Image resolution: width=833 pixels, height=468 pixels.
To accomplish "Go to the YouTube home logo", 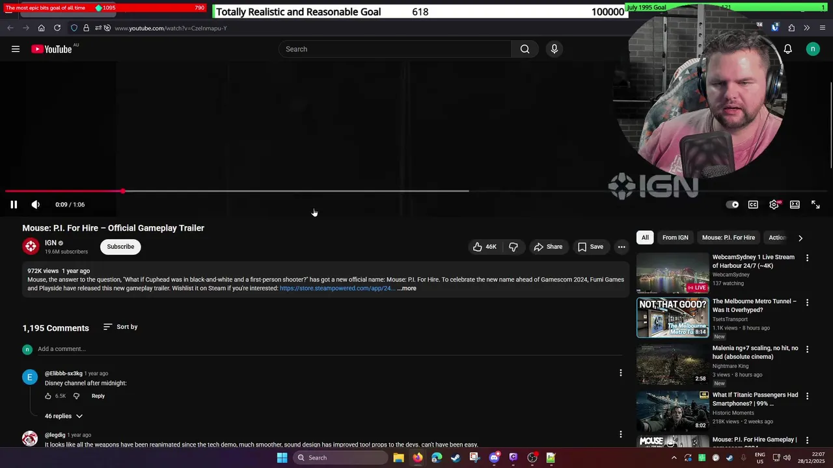I will click(51, 49).
